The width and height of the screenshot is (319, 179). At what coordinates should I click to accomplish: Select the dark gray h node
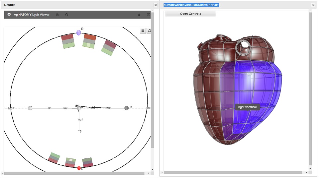pyautogui.click(x=127, y=108)
